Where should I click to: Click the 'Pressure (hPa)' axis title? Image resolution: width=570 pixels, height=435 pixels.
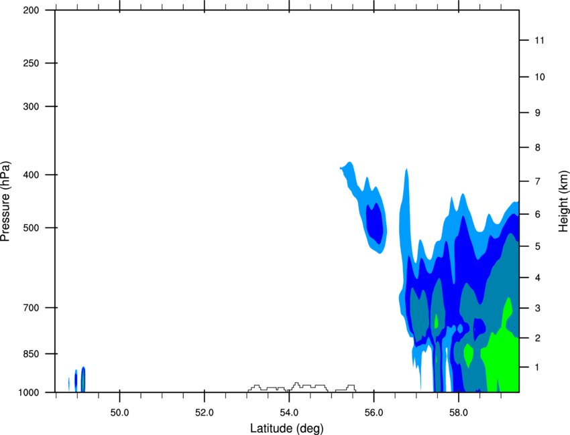pos(5,201)
